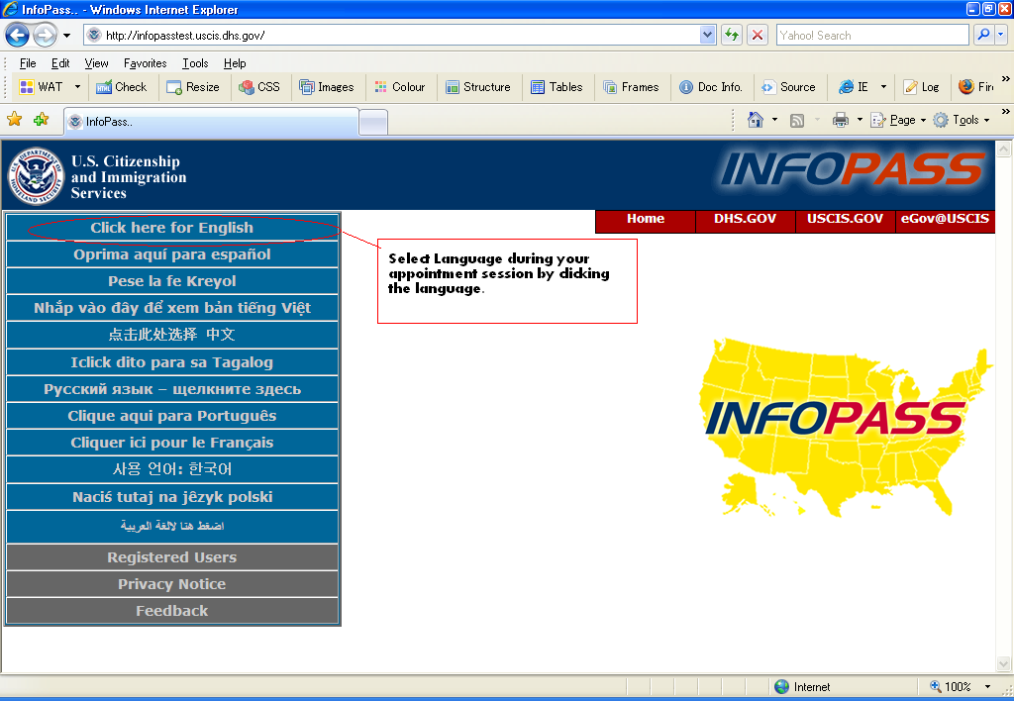The image size is (1014, 701).
Task: Open a new blank tab
Action: coord(373,122)
